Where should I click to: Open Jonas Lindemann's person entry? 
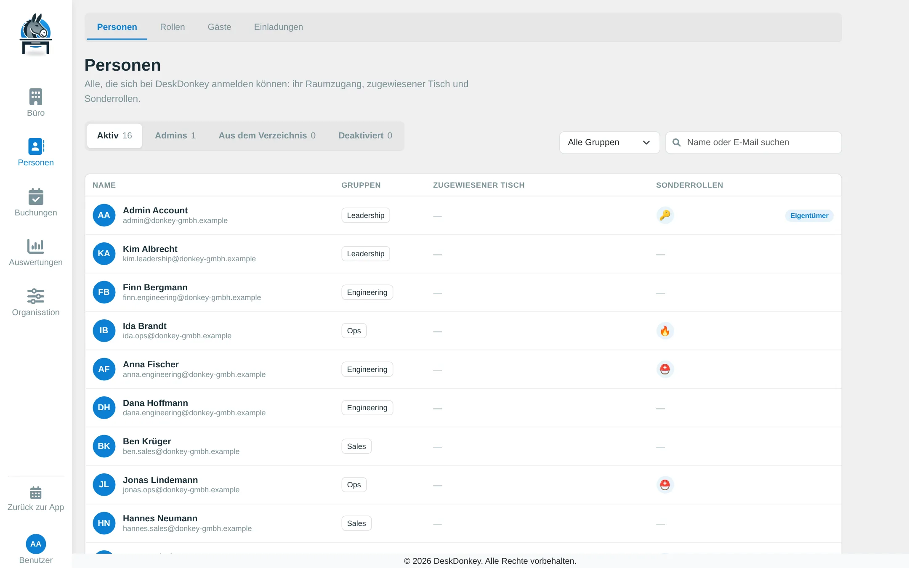pyautogui.click(x=463, y=485)
